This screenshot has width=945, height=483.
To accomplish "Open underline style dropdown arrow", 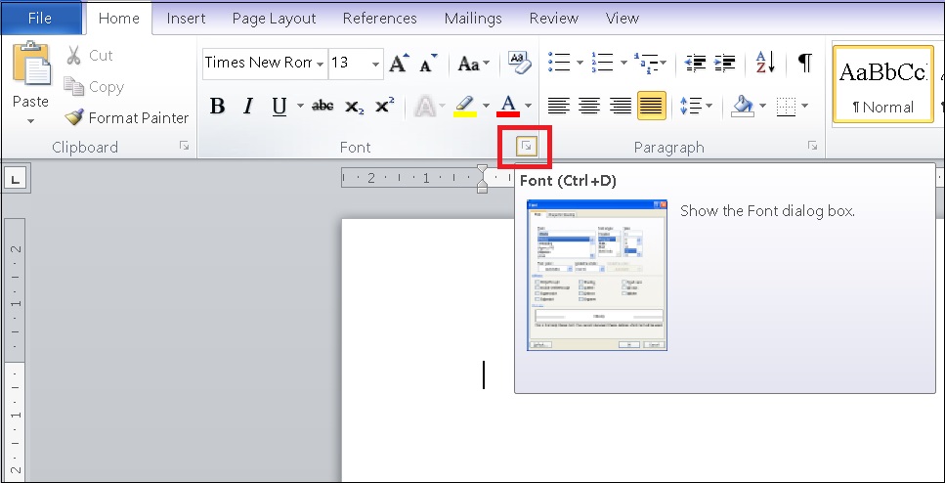I will [x=300, y=107].
